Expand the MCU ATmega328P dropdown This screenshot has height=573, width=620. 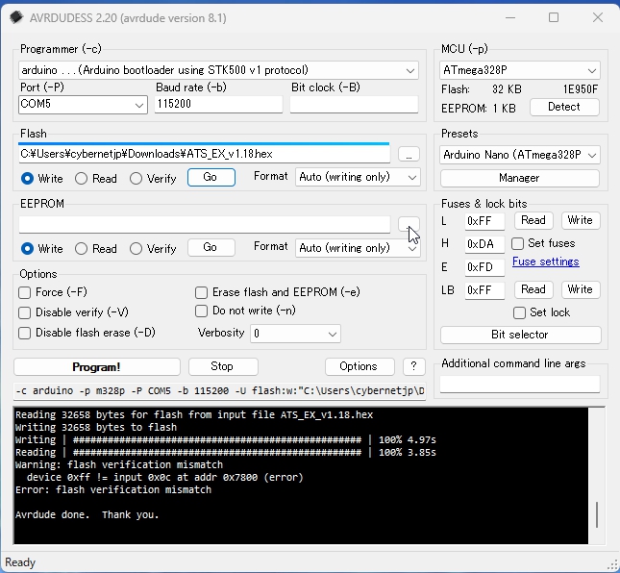click(x=591, y=70)
